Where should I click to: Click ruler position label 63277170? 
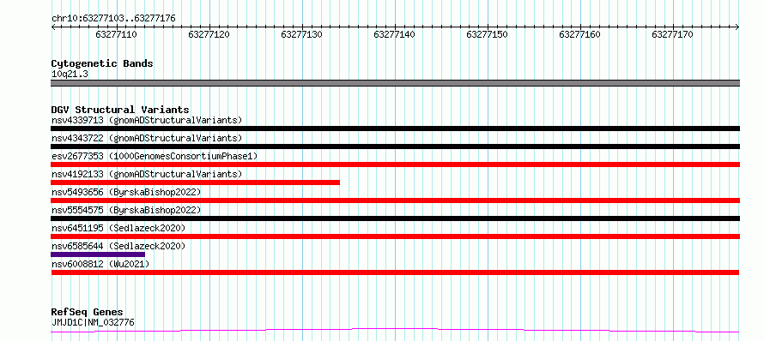click(x=672, y=34)
